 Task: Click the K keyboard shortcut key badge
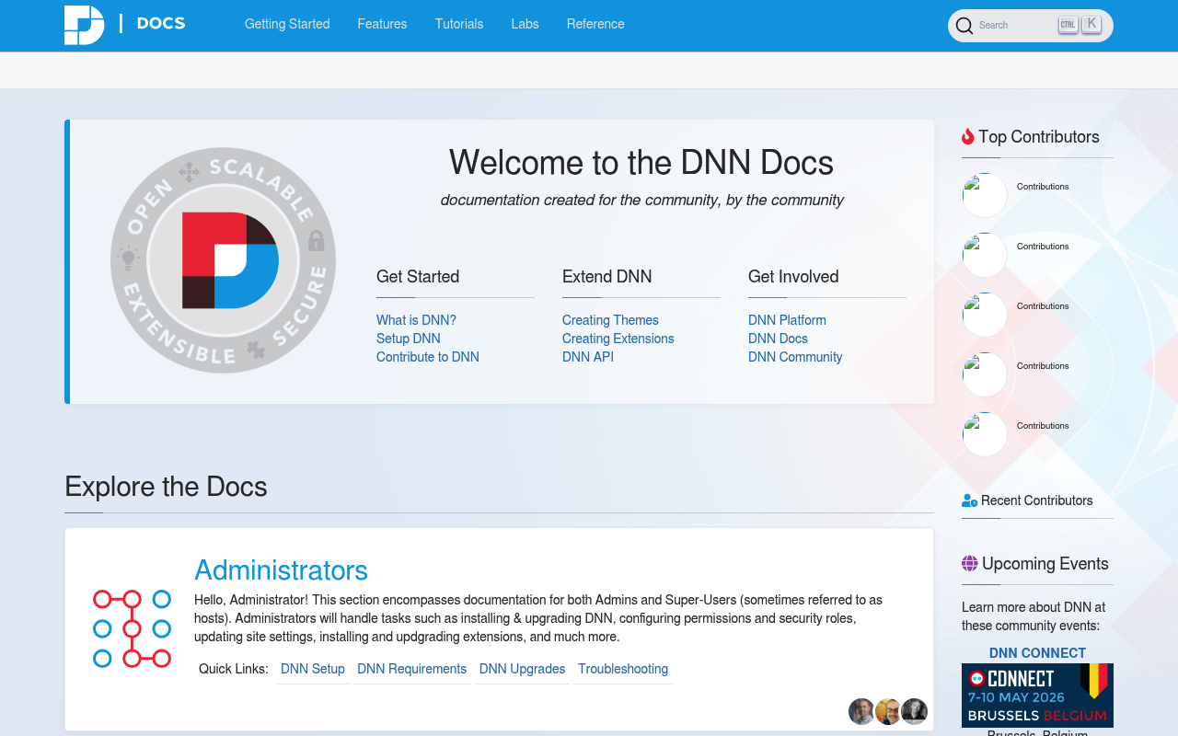click(x=1091, y=24)
